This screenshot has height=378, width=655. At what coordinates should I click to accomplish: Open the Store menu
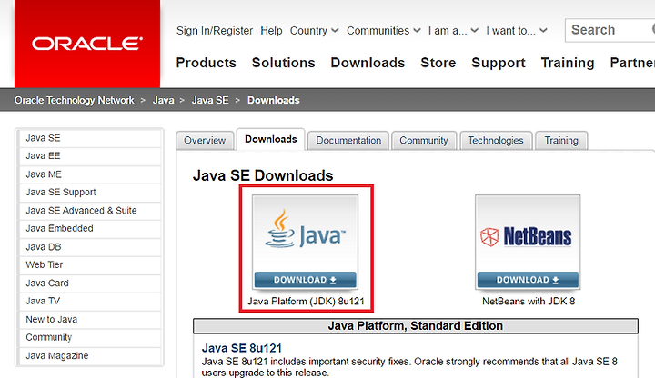click(438, 63)
